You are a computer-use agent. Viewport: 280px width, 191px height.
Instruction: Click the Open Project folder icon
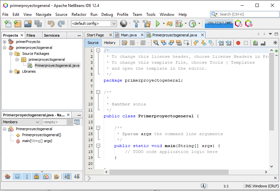[28, 23]
